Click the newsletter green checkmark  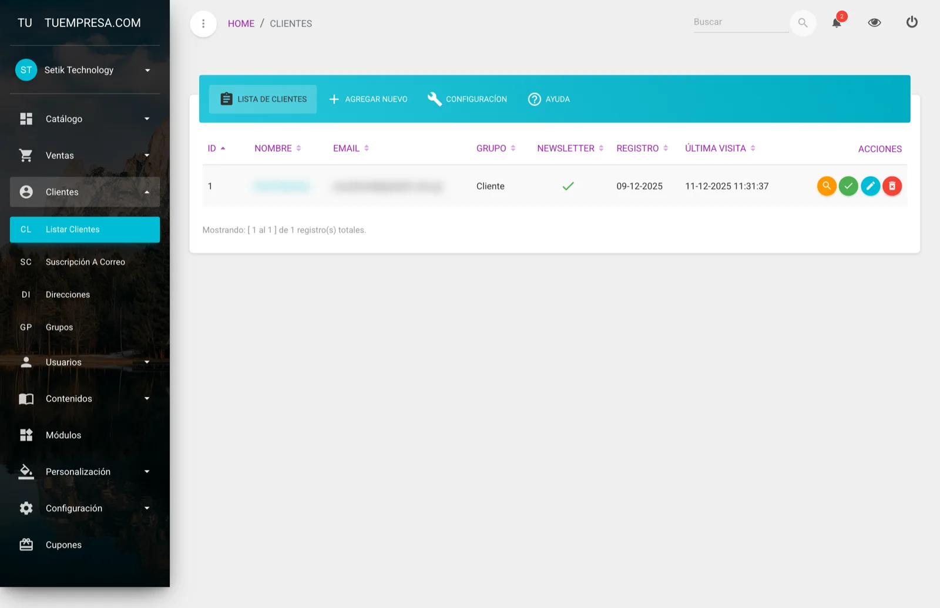(568, 186)
